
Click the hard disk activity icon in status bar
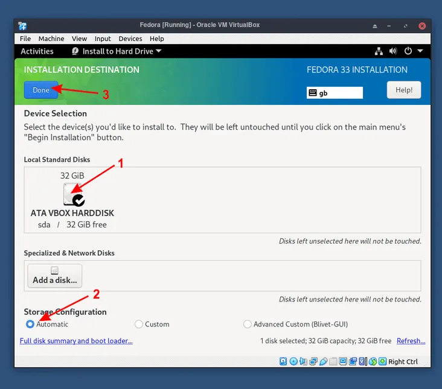point(283,361)
